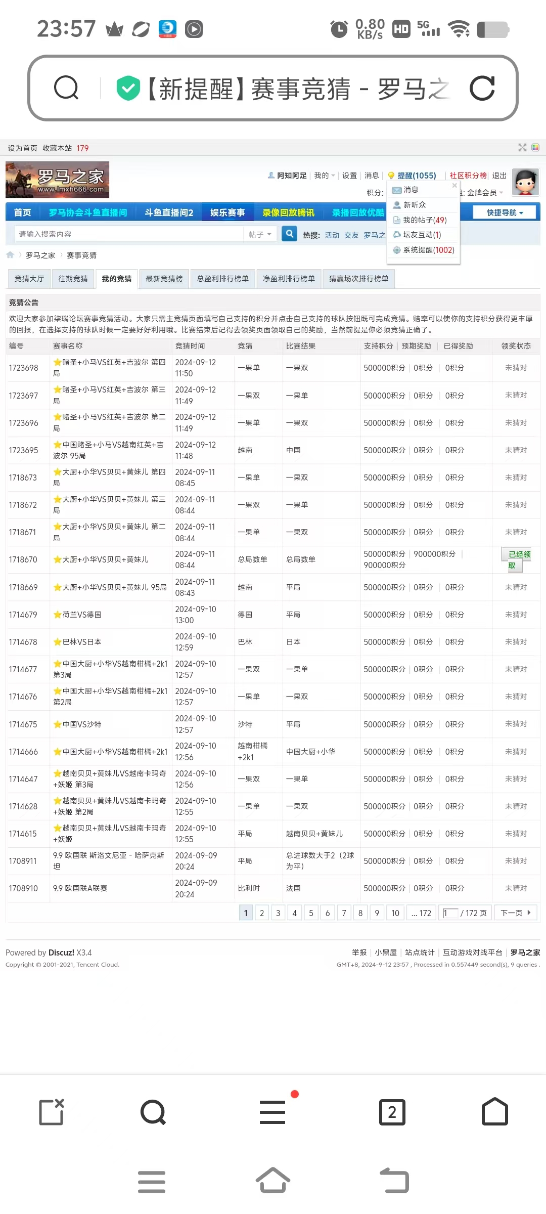Click the user avatar picture
This screenshot has height=1214, width=546.
click(525, 182)
